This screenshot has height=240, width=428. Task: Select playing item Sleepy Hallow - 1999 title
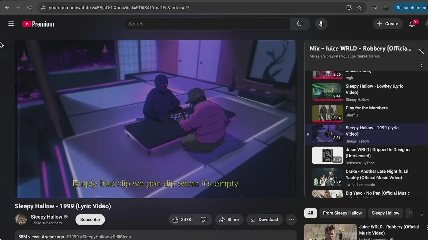372,131
